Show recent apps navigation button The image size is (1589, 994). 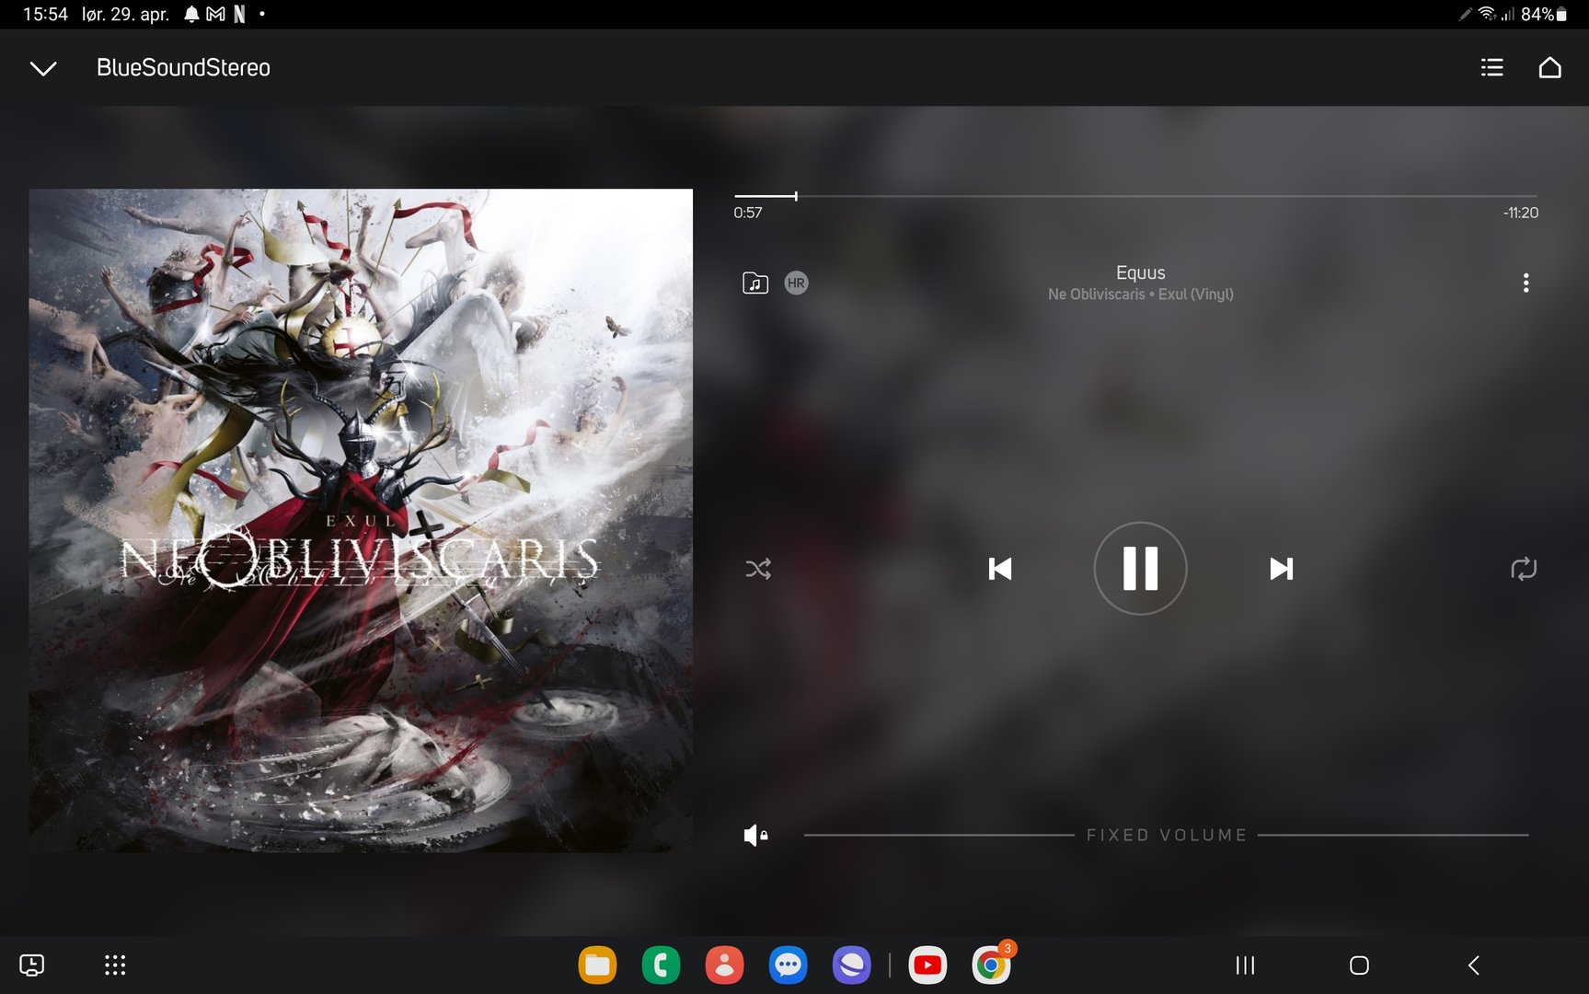click(1245, 965)
